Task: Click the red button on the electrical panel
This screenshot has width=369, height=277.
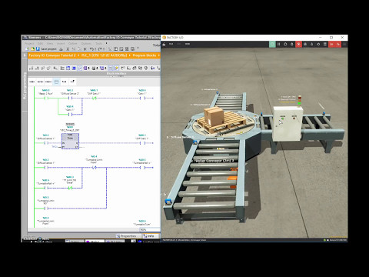Action: [294, 118]
